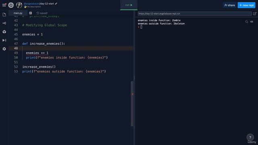Open the hamburger menu
Viewport: 258px width, 145px height.
[x=4, y=5]
